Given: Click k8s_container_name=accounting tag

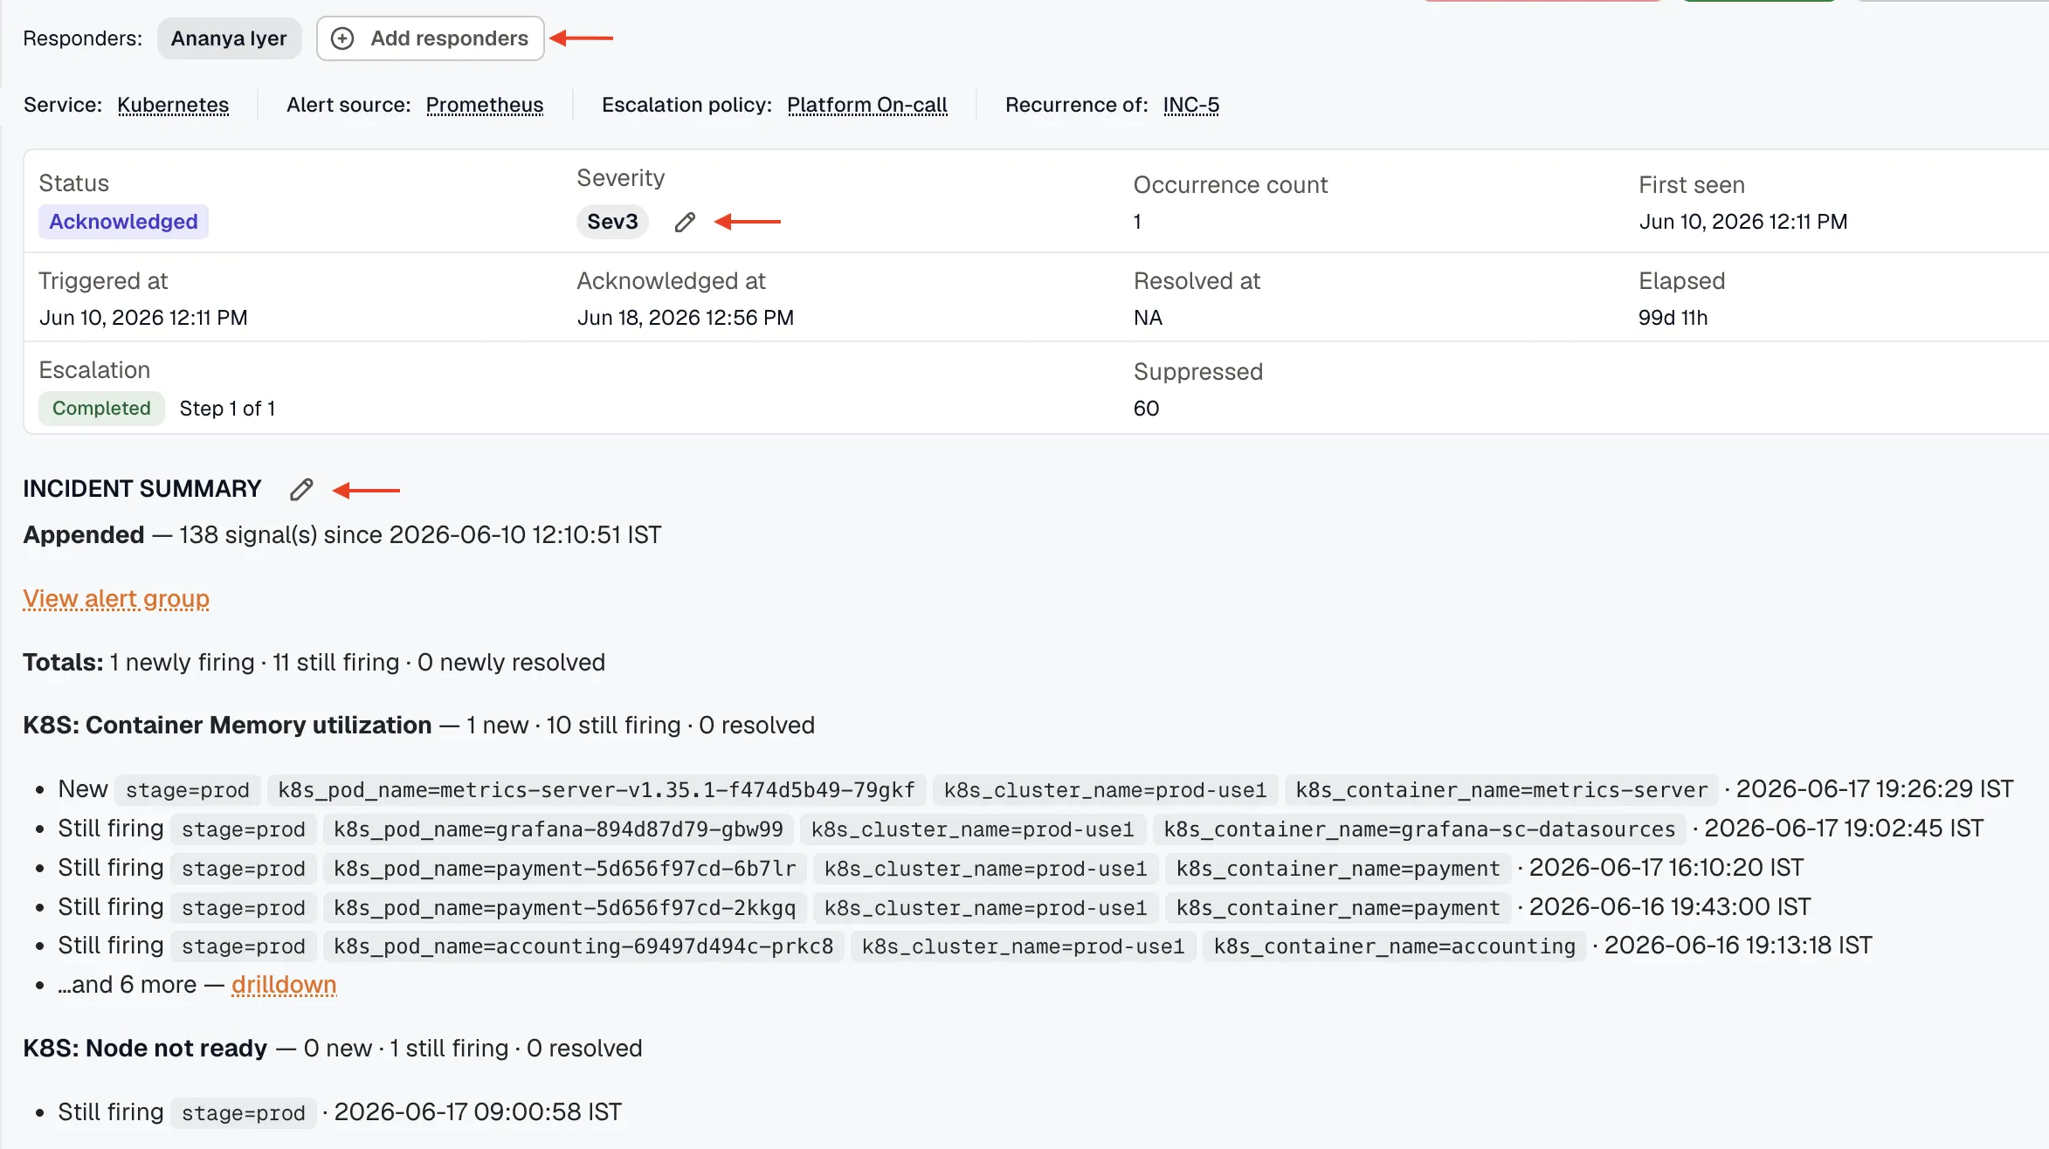Looking at the screenshot, I should coord(1394,946).
